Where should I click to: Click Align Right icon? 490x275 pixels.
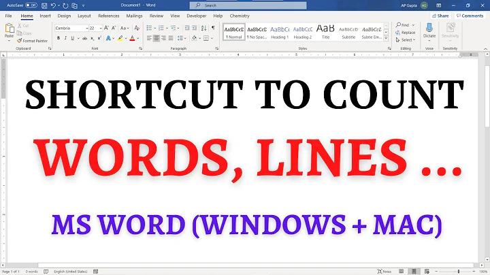coord(163,38)
